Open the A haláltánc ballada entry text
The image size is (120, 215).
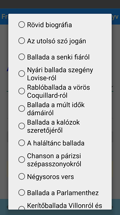(56, 143)
